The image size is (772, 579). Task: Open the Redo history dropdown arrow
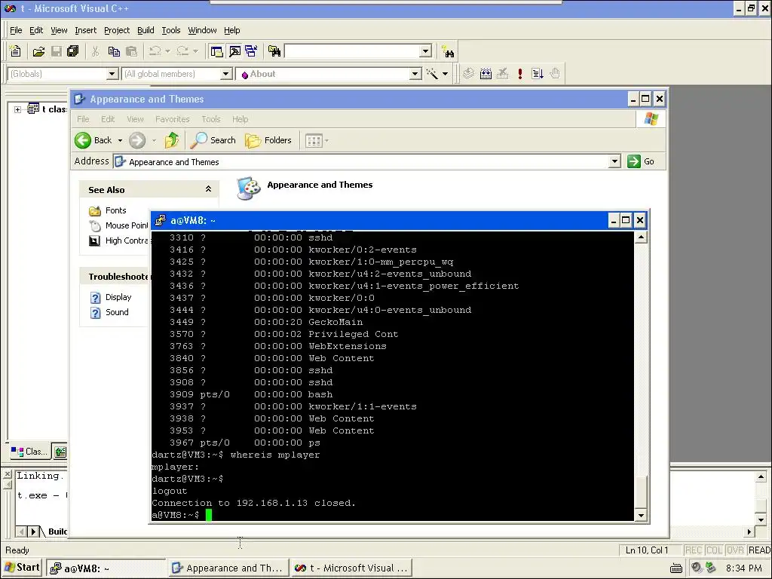[x=195, y=51]
